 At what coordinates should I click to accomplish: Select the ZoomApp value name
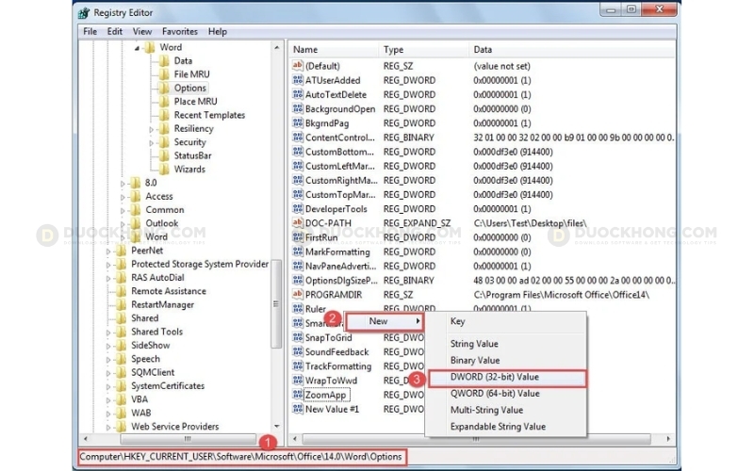click(326, 395)
